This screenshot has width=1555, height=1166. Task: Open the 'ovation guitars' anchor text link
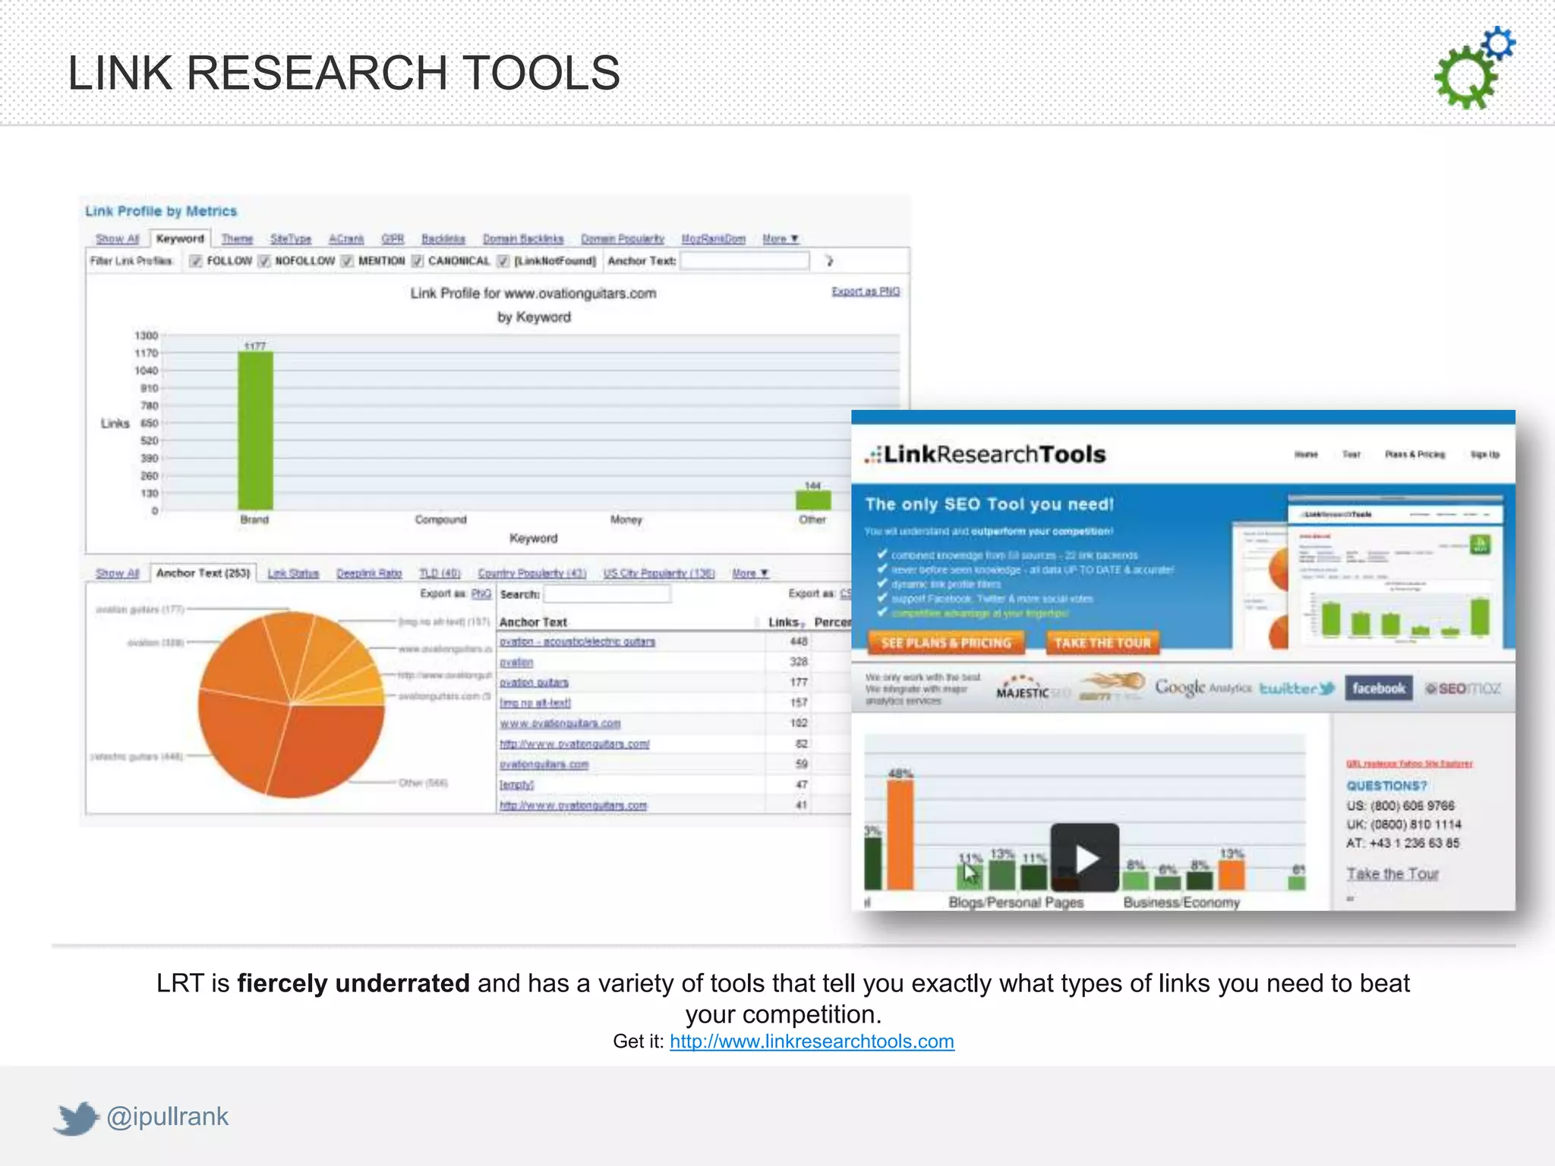[534, 682]
